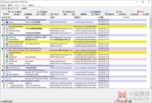The width and height of the screenshot is (152, 103).
Task: Switch to the 服务 tab
Action: point(65,14)
